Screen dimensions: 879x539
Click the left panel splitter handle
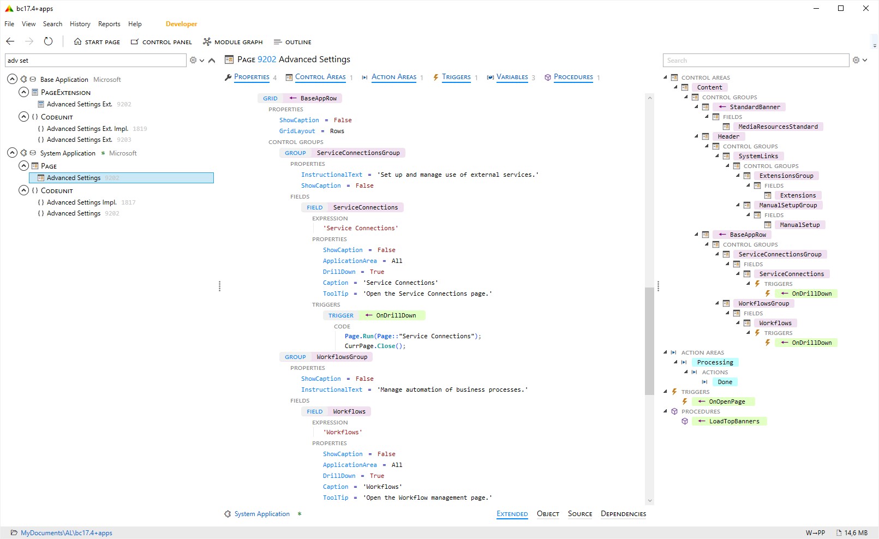[219, 286]
